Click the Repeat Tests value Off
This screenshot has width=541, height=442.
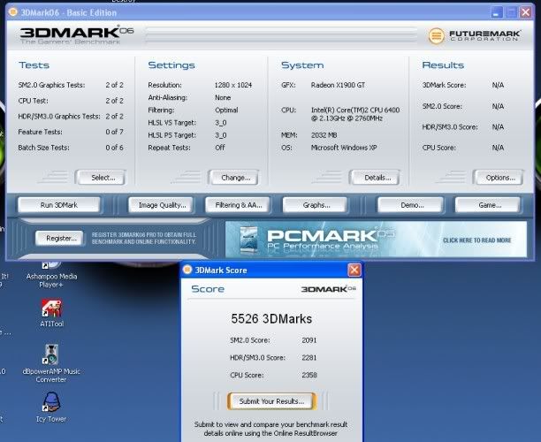[220, 148]
